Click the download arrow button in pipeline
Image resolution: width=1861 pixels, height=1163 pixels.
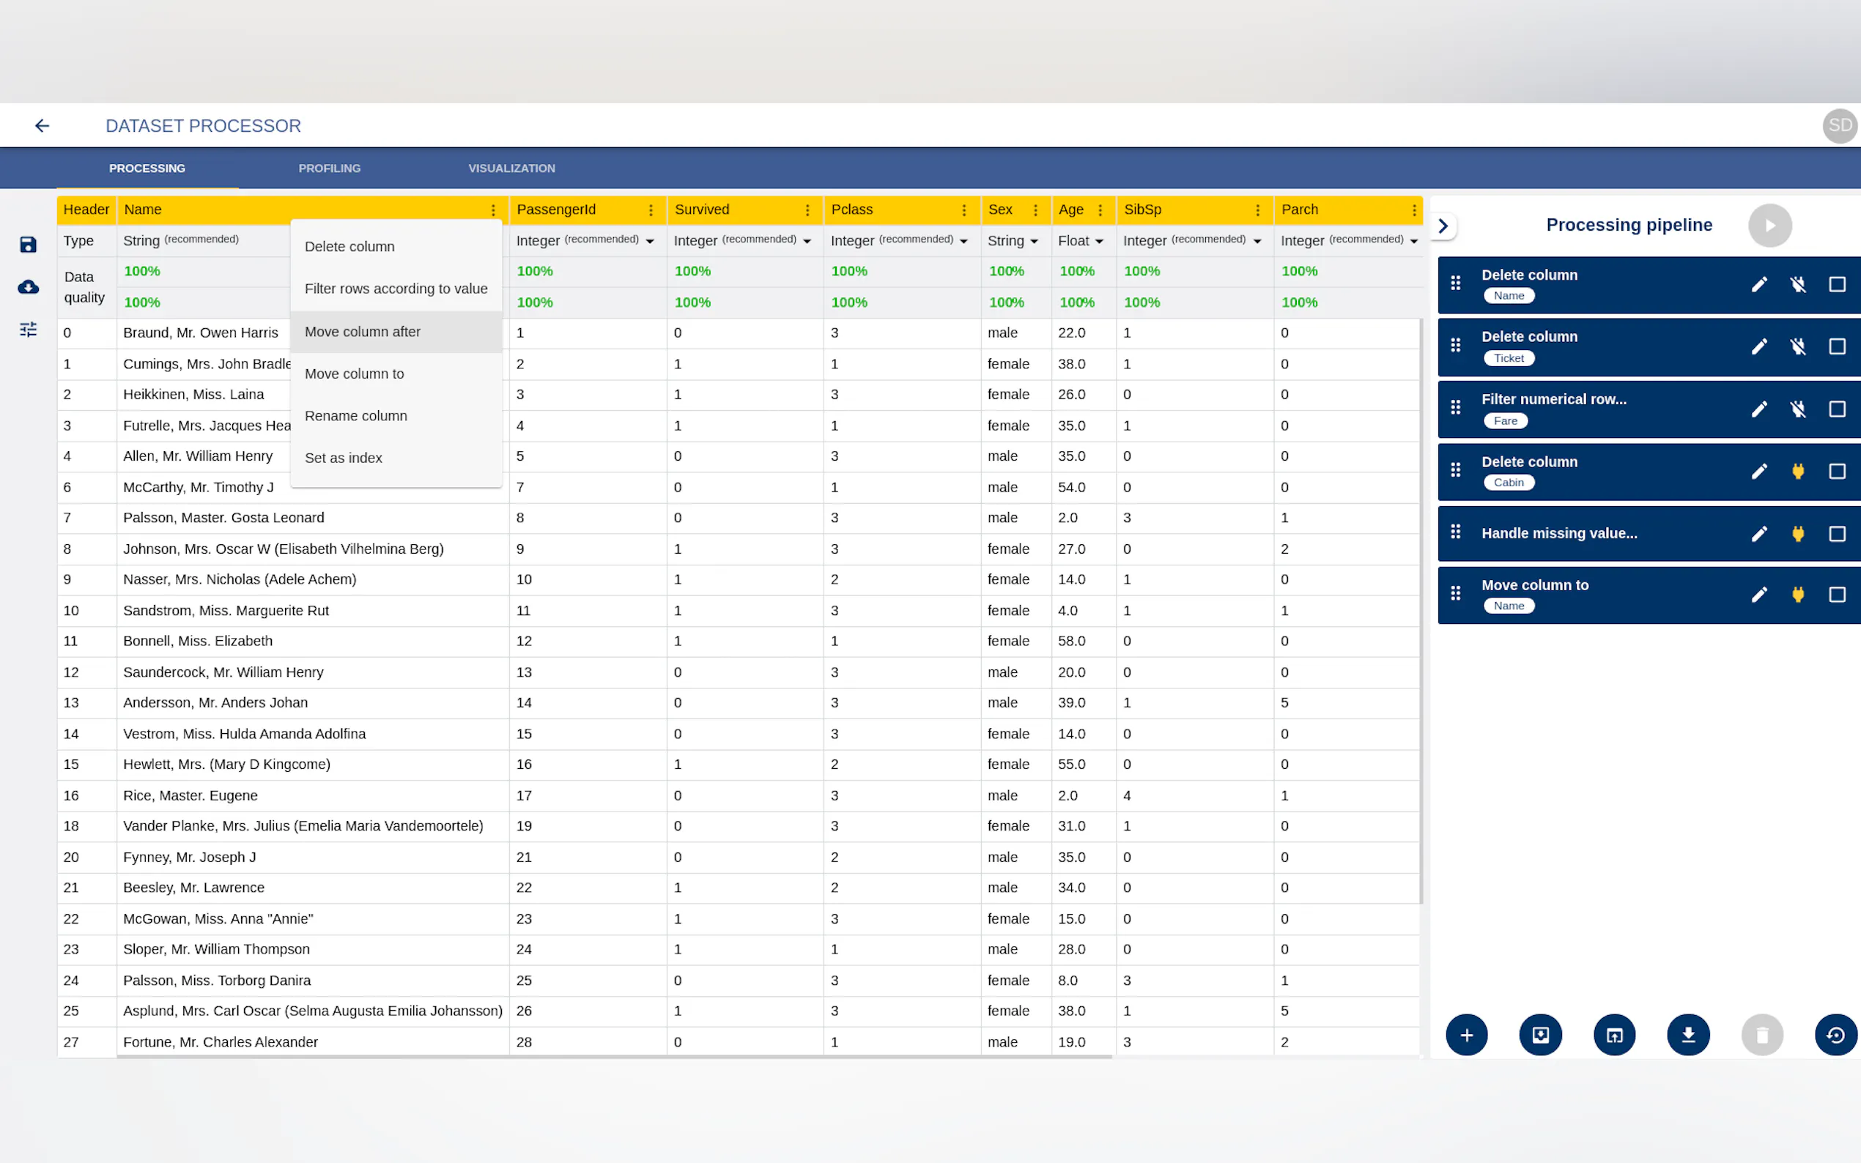1688,1035
